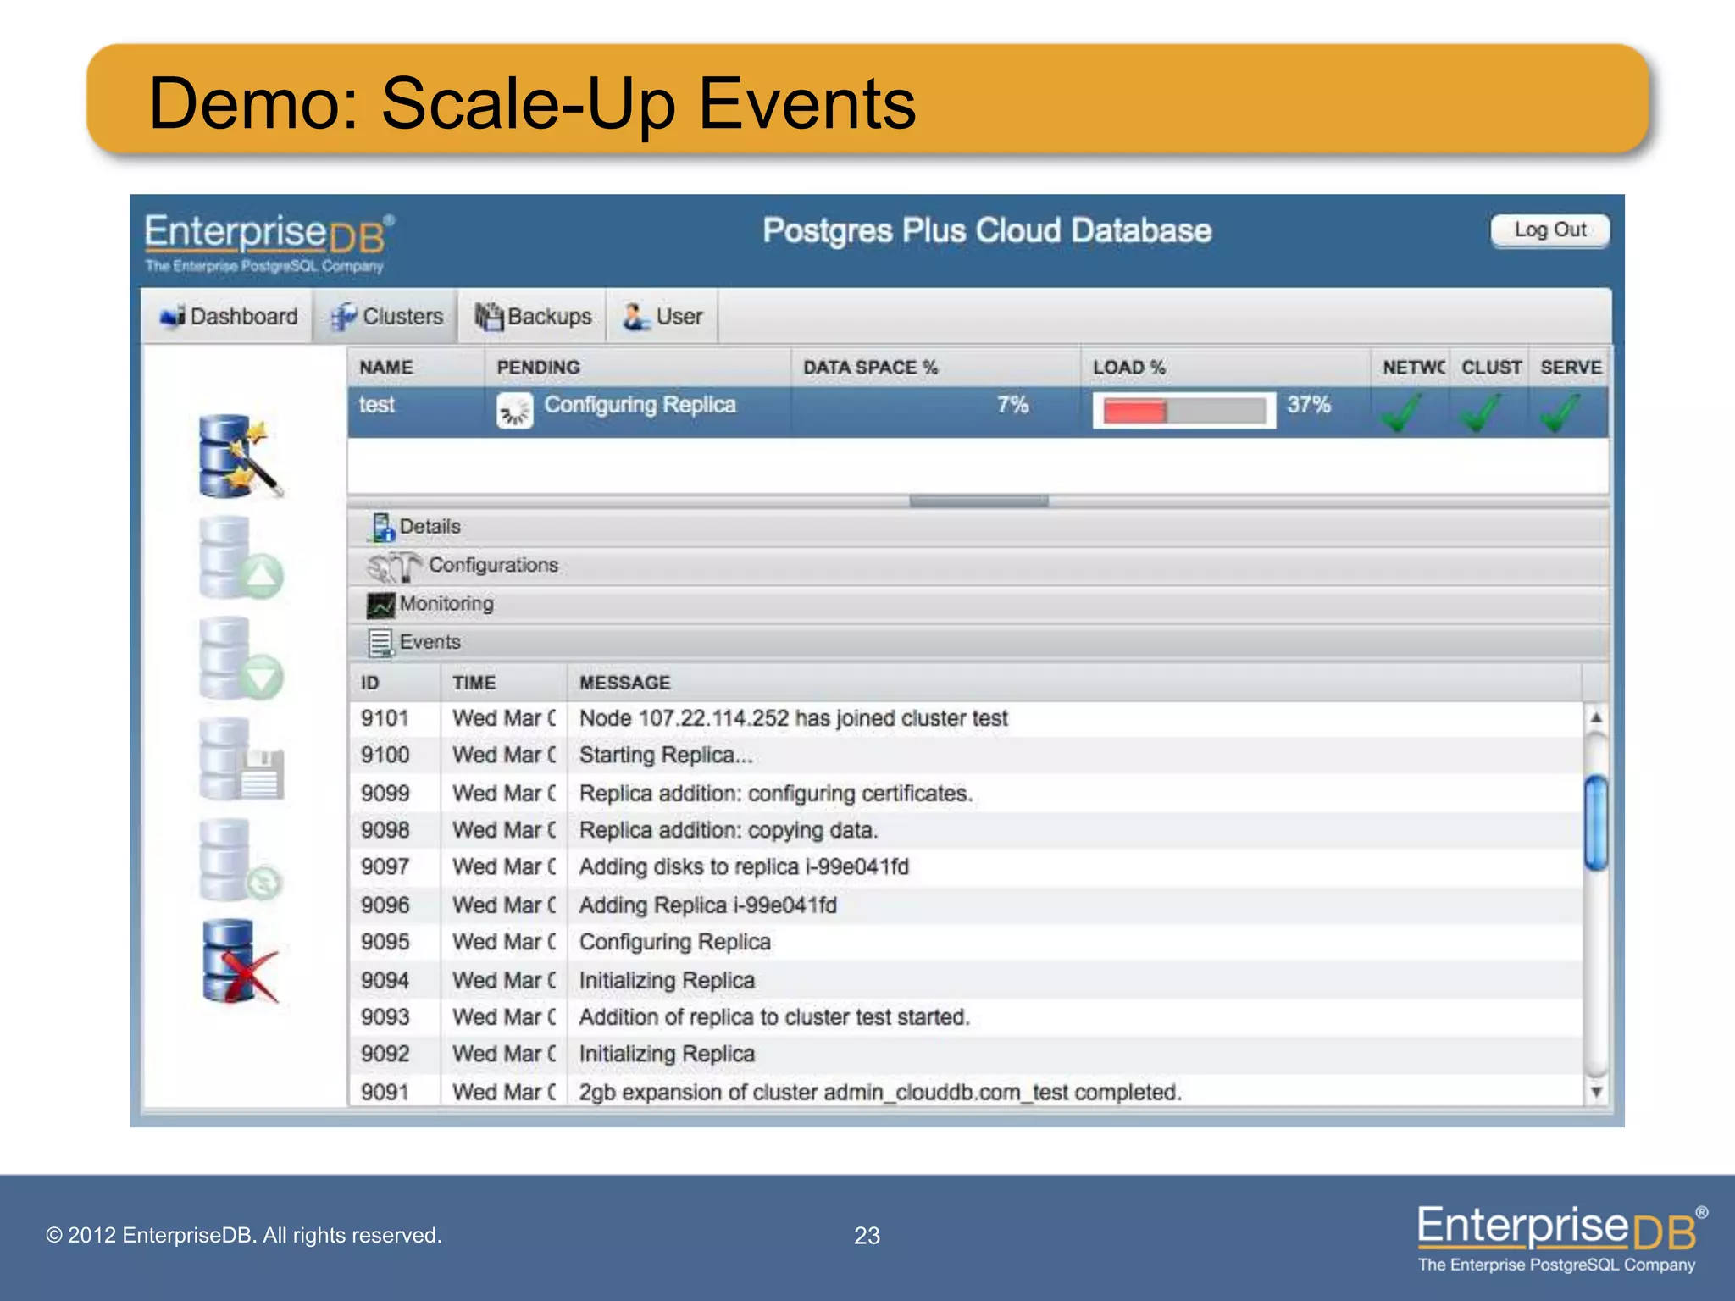Switch to the Clusters tab

pos(385,317)
